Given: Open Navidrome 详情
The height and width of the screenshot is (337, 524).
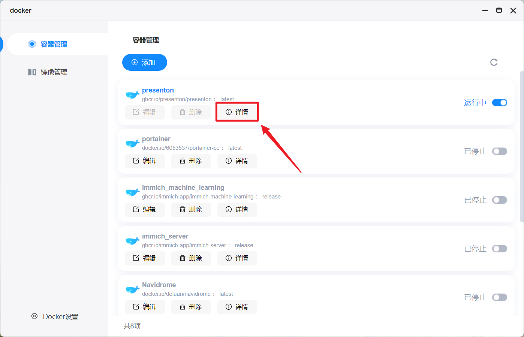Looking at the screenshot, I should tap(237, 307).
